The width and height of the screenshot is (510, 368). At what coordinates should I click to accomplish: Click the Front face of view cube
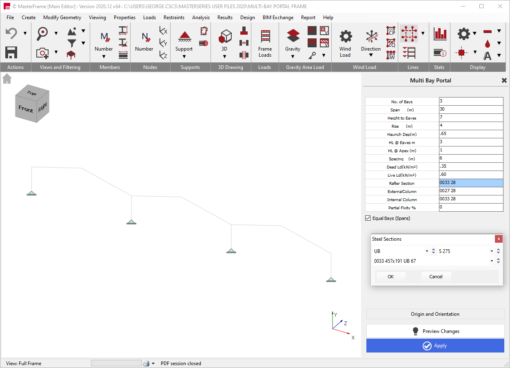click(26, 109)
